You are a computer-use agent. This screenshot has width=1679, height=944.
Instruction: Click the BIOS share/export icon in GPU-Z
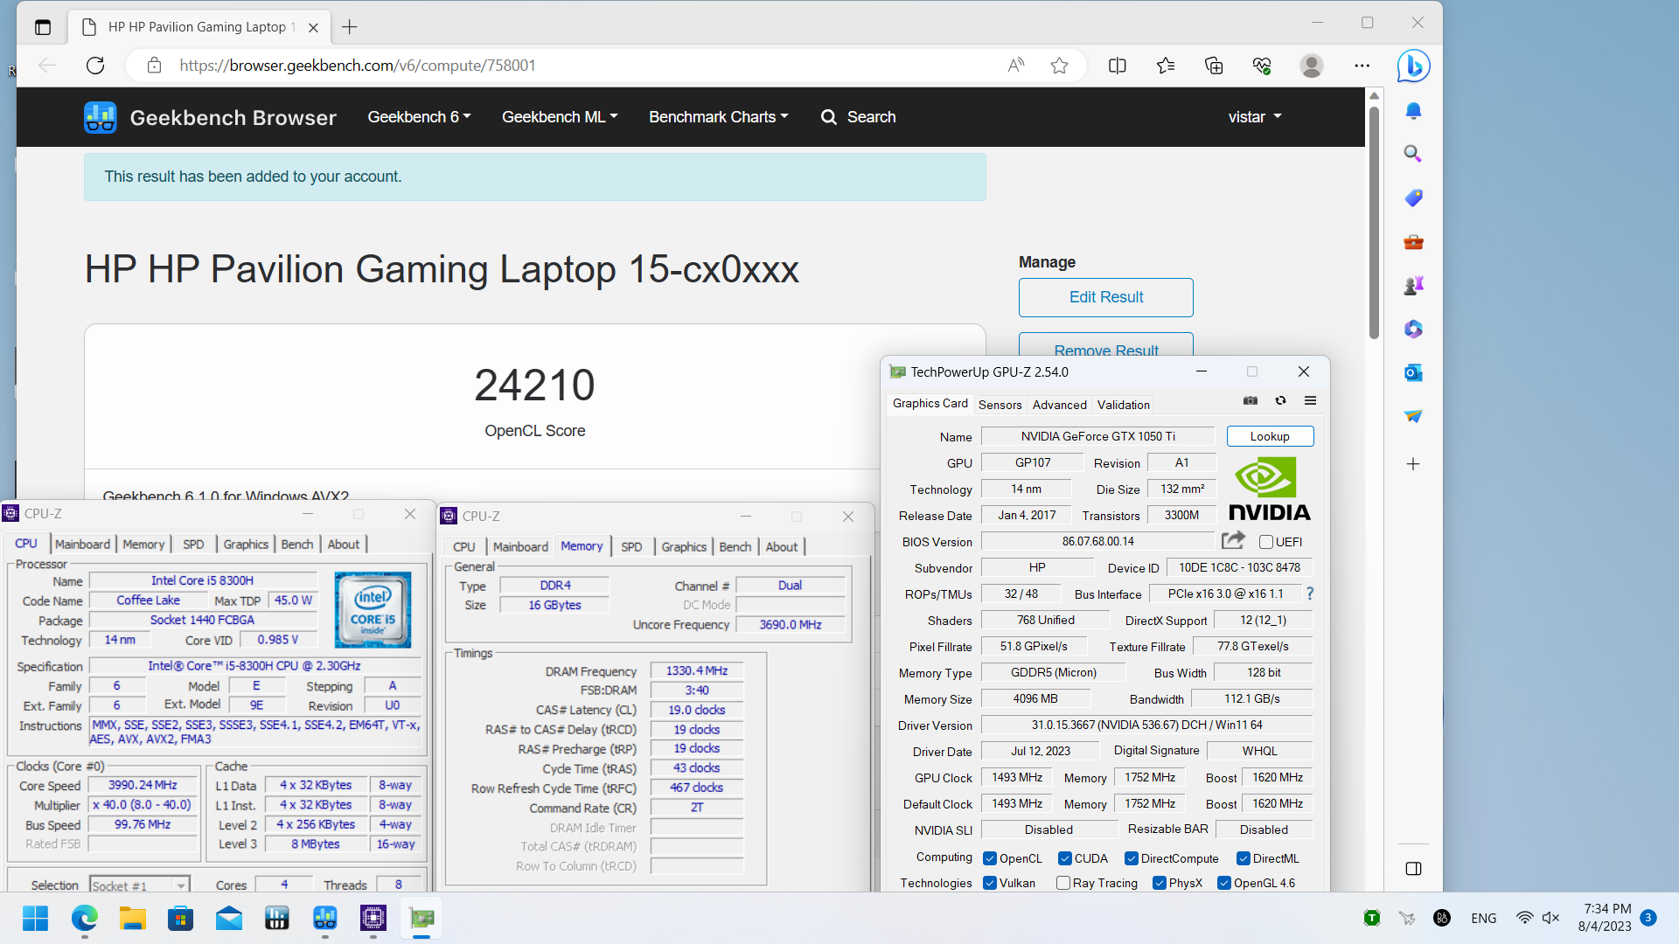click(x=1233, y=540)
